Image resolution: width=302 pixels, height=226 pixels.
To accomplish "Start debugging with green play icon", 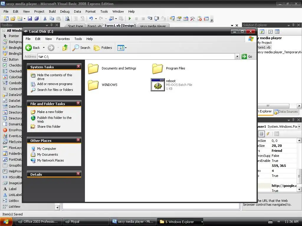I will click(130, 19).
